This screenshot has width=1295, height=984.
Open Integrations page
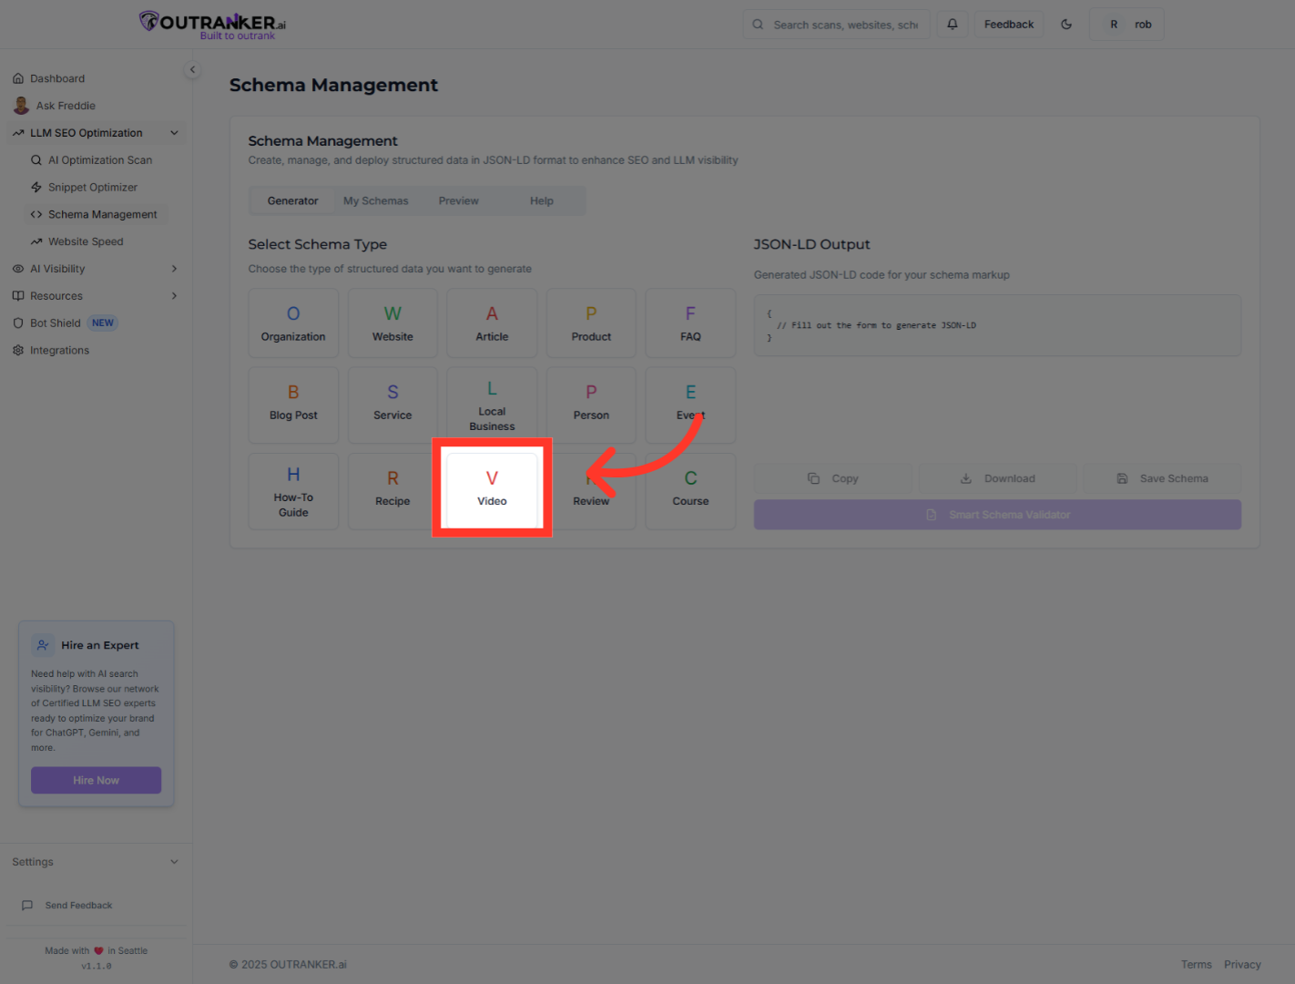(59, 351)
